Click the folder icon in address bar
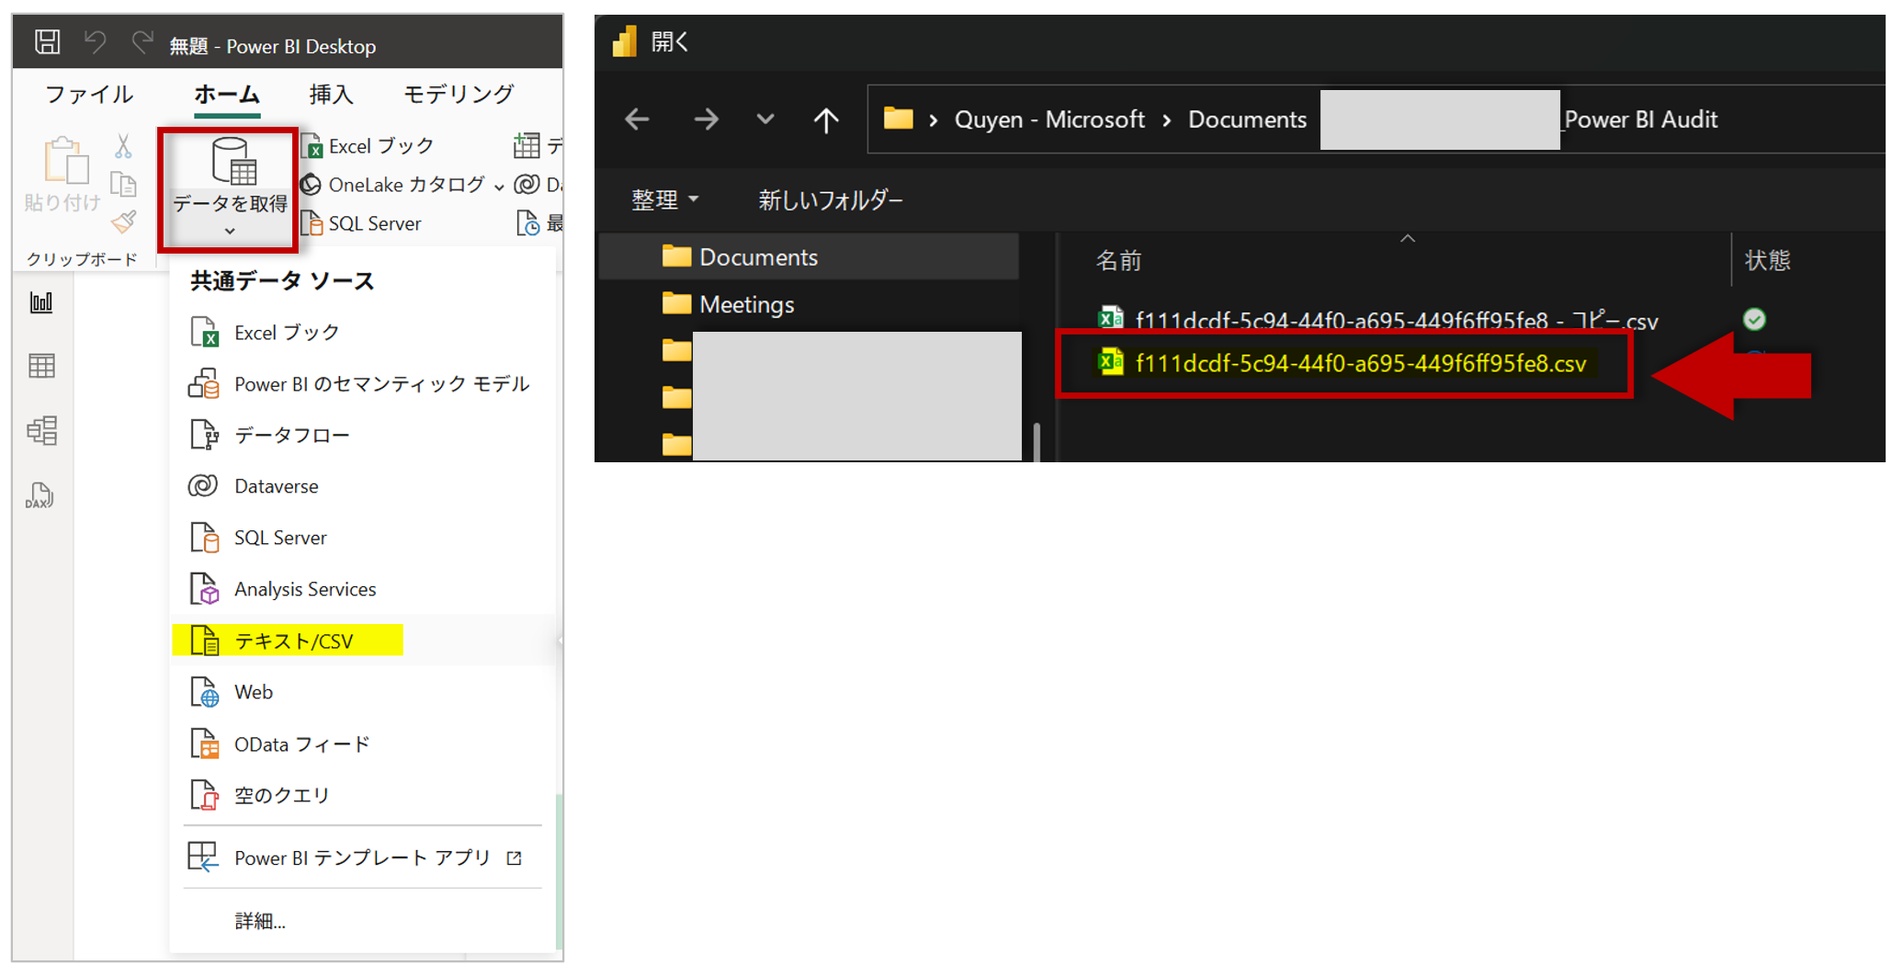 [x=898, y=119]
